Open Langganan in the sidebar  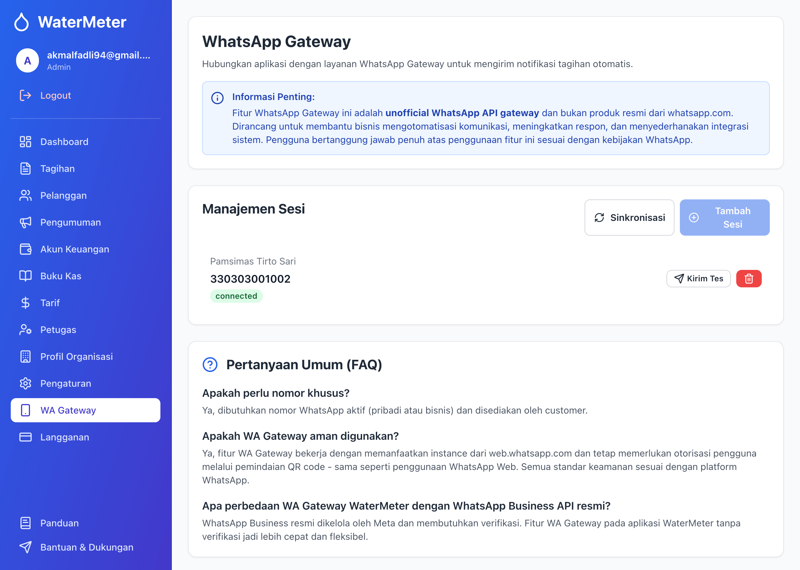[85, 437]
